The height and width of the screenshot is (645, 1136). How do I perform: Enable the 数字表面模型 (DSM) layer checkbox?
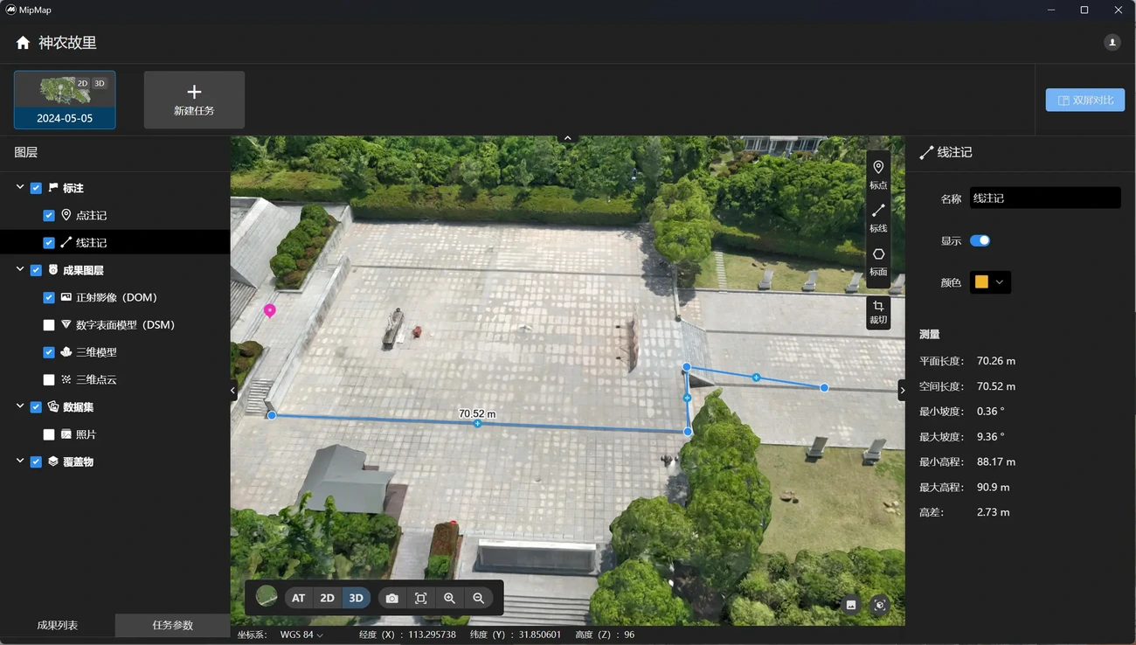coord(49,325)
